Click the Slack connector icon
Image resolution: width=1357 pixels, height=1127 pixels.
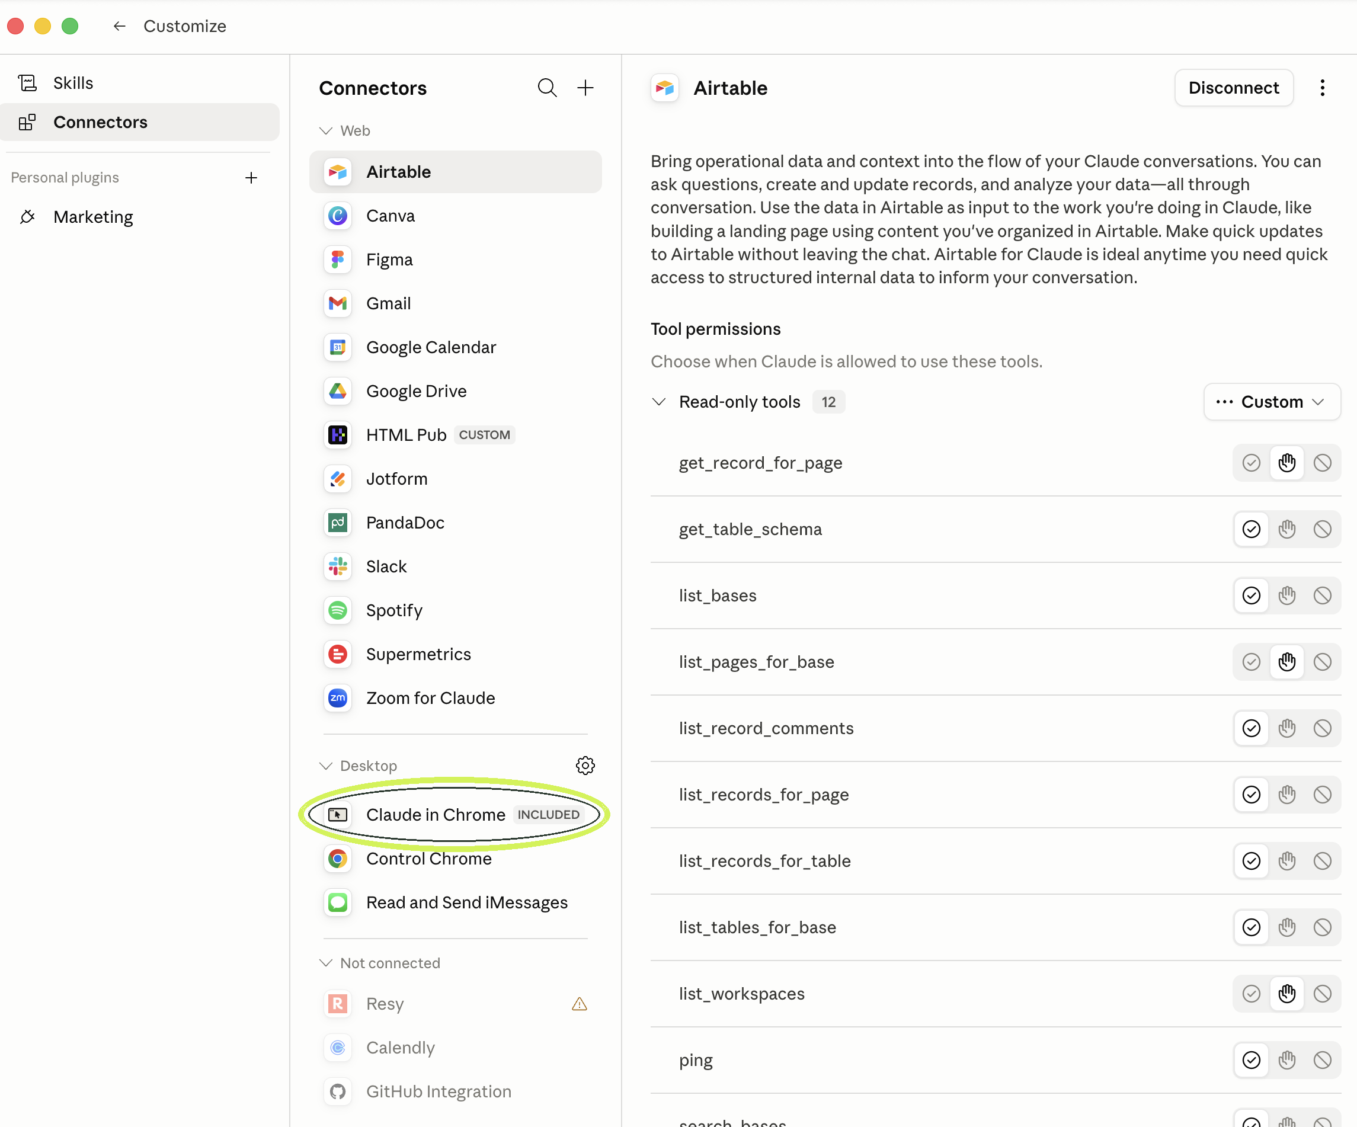[x=338, y=566]
